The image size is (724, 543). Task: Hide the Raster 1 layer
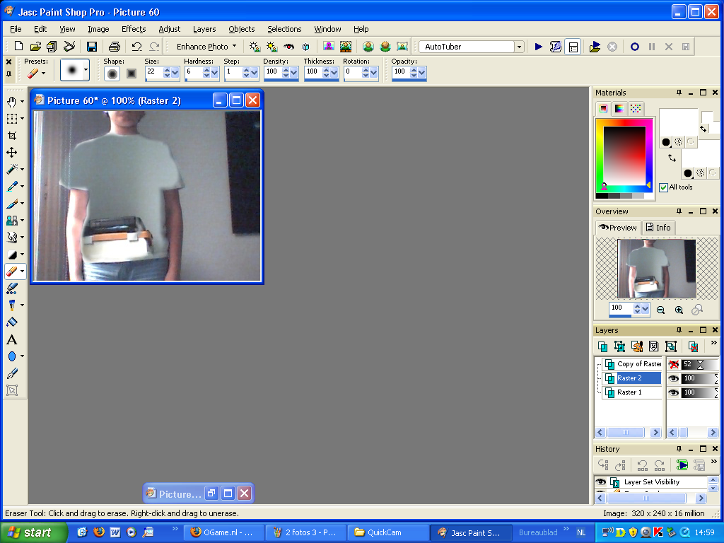click(672, 392)
